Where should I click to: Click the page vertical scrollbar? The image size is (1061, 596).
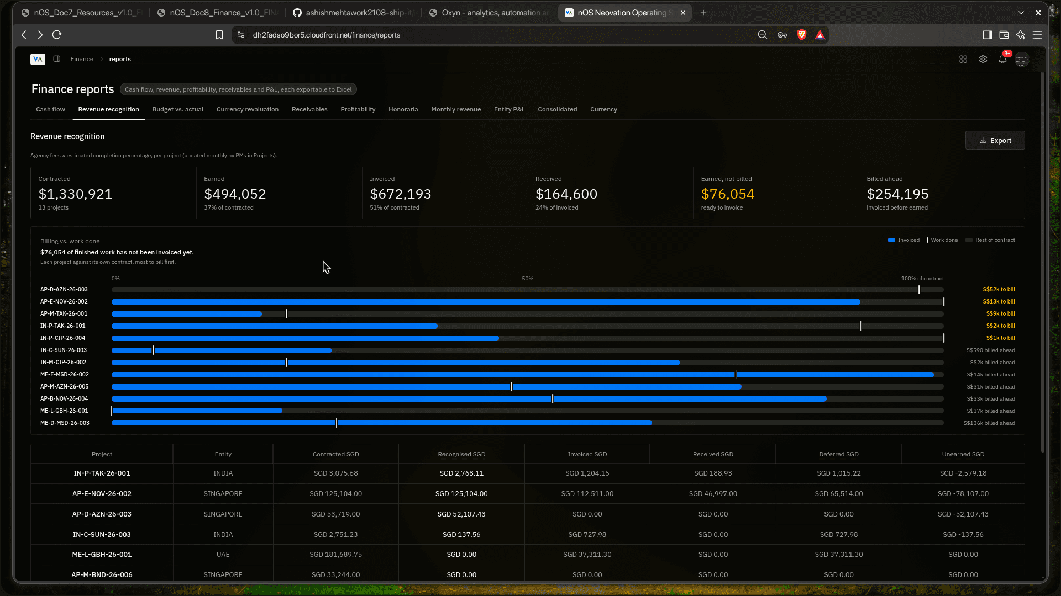pyautogui.click(x=1043, y=262)
